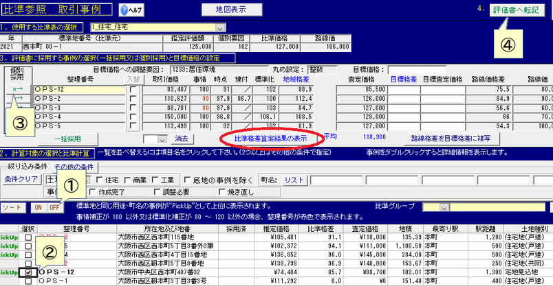Tick the 入替 checkbox for OPS-2
Image resolution: width=553 pixels, height=286 pixels.
132,99
